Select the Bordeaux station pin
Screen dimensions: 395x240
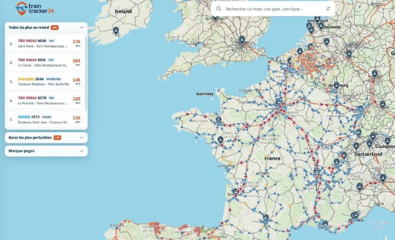[x=235, y=192]
